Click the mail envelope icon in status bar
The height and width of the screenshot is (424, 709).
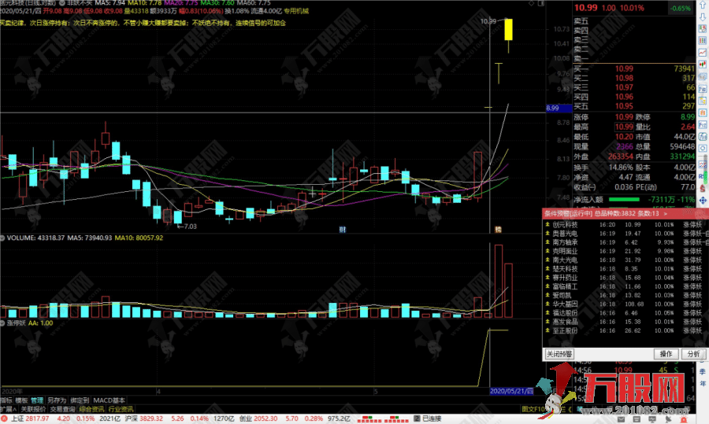(621, 419)
